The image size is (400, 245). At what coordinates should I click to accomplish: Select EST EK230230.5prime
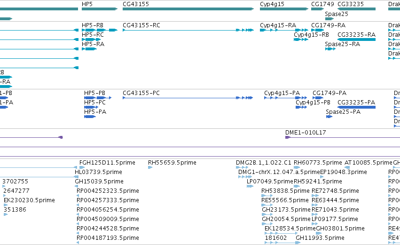[x=29, y=200]
